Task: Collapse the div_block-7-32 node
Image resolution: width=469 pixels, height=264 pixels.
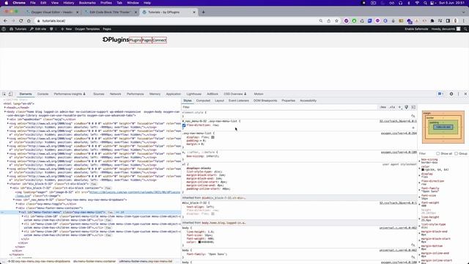Action: click(11, 188)
